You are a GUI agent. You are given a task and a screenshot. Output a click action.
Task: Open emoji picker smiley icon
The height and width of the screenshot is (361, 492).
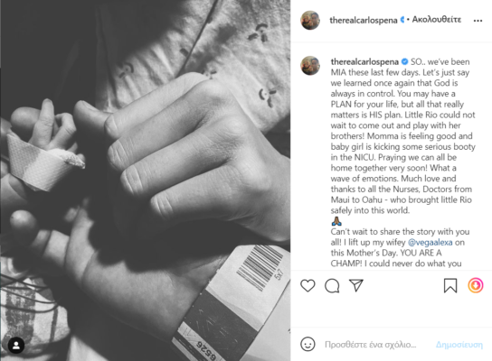(307, 345)
